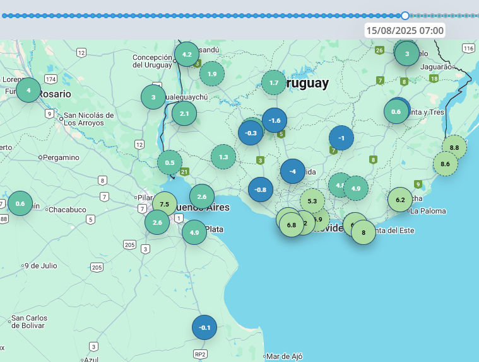Open the -0.1 marker in the south

click(204, 327)
